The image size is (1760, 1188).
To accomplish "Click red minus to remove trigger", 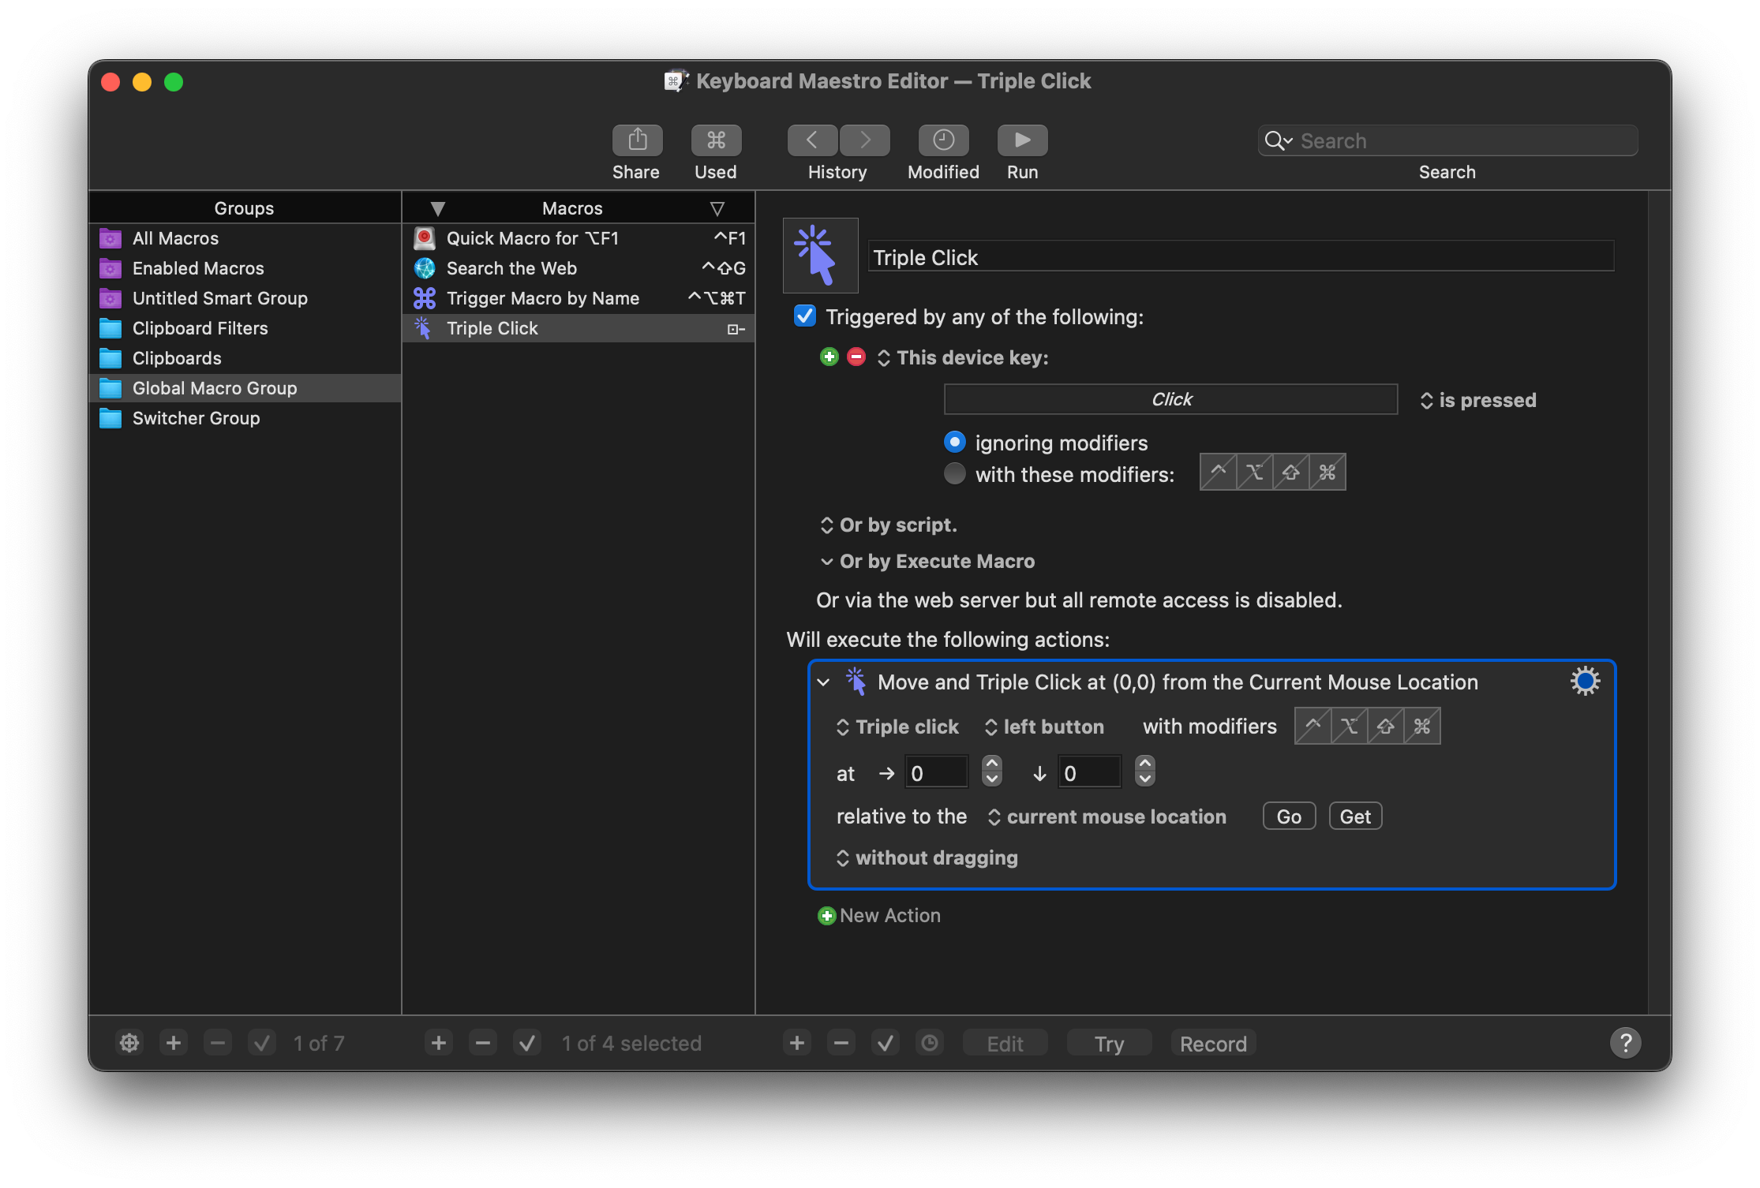I will (856, 357).
